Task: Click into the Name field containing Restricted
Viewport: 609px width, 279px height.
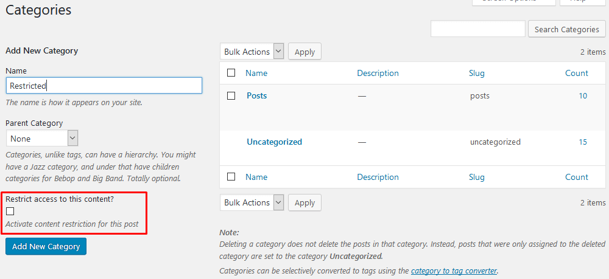Action: tap(104, 86)
